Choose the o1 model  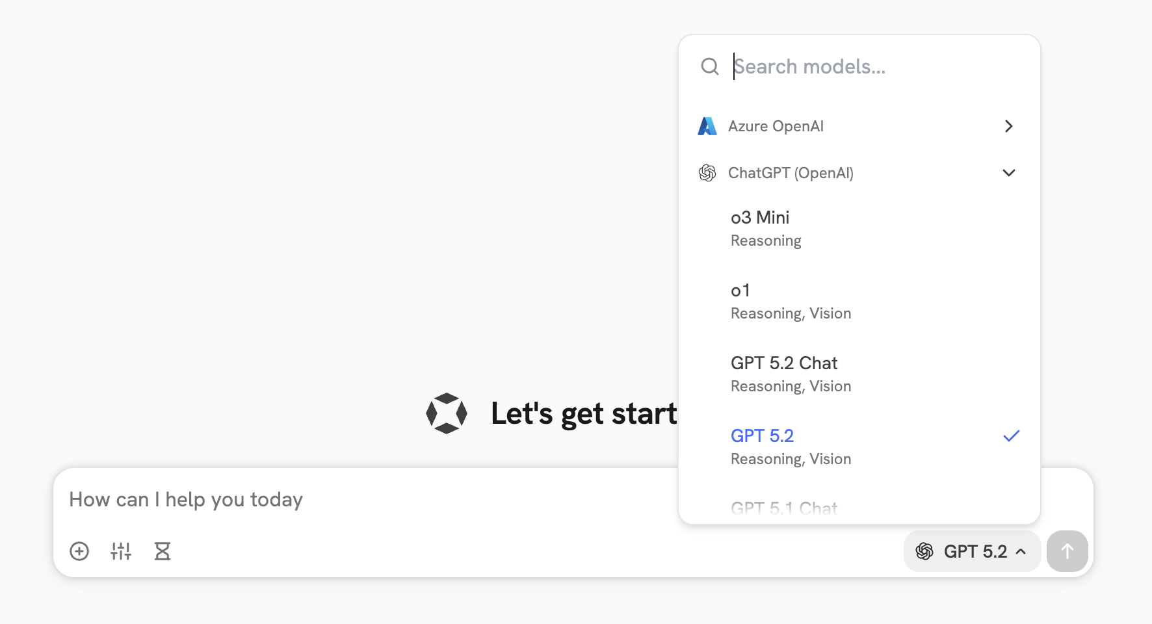tap(859, 301)
